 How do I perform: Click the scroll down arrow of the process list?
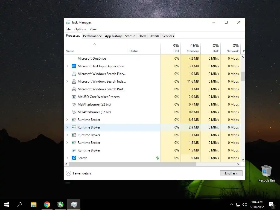(243, 160)
